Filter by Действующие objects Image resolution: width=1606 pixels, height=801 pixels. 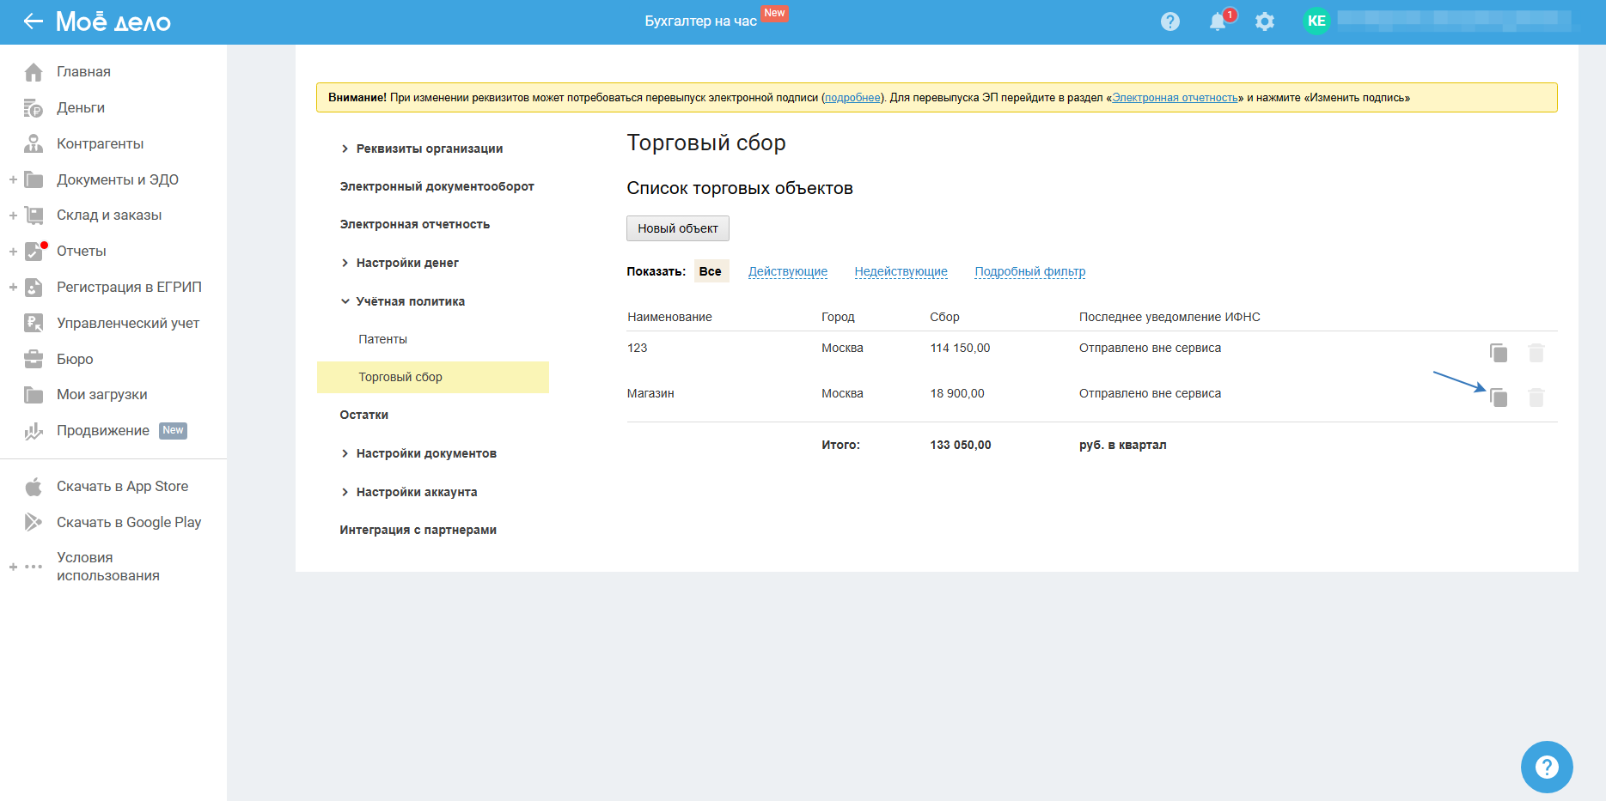tap(788, 271)
